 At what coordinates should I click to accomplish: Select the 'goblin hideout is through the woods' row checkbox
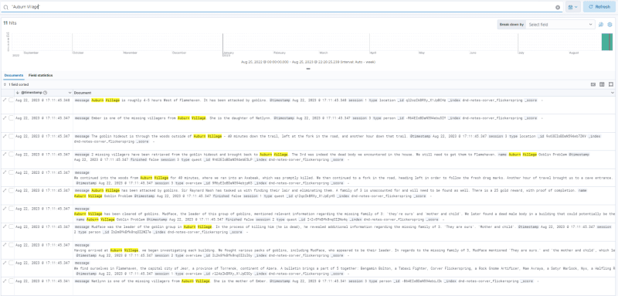[11, 135]
